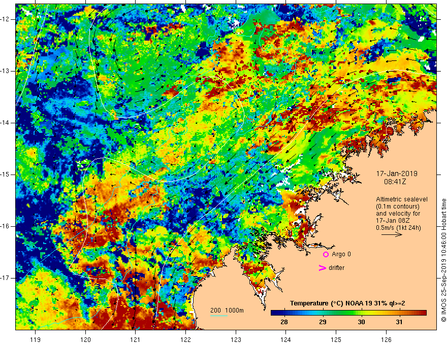Screen dimensions: 447x345
Task: Click the '17-Jan-2019' date label
Action: [397, 174]
